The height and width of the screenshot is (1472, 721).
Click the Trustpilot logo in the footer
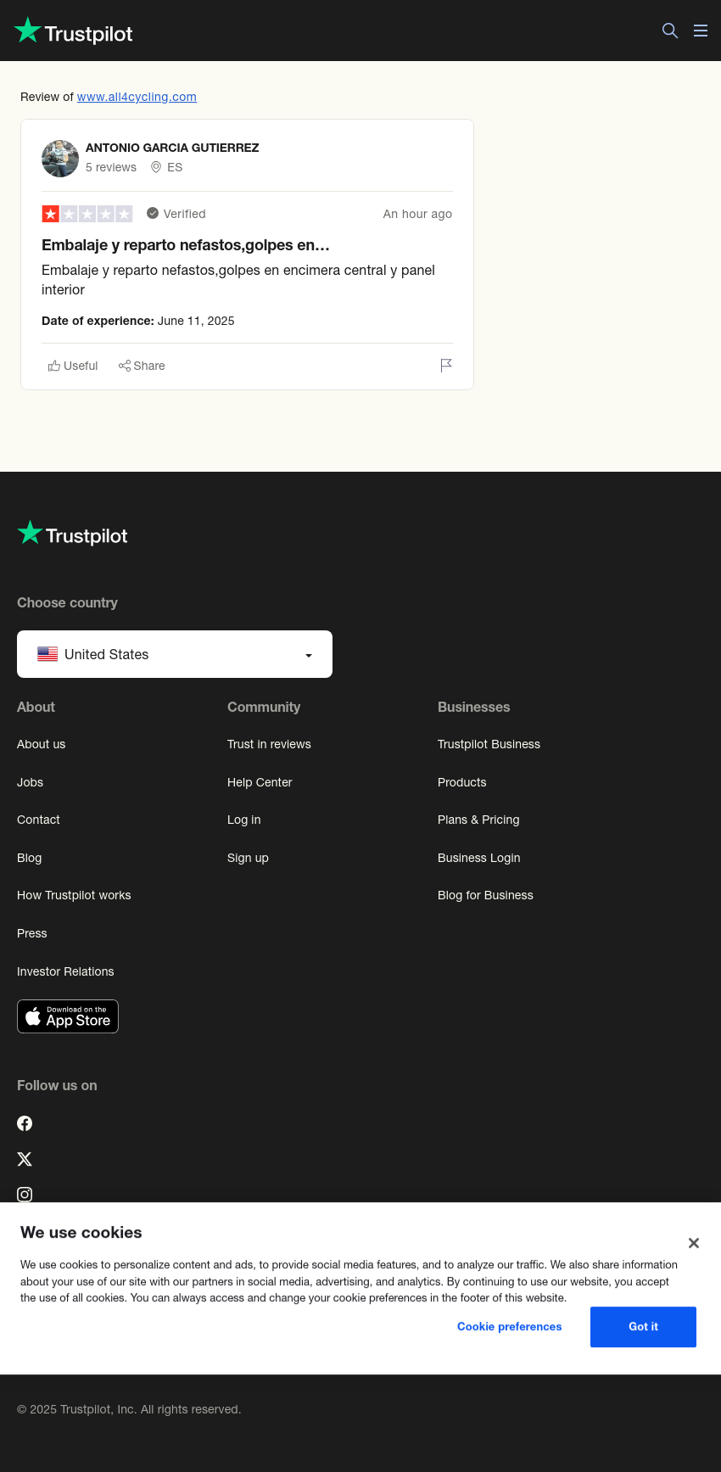point(72,534)
